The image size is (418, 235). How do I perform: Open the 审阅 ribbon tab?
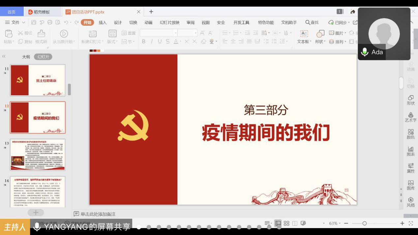point(191,22)
